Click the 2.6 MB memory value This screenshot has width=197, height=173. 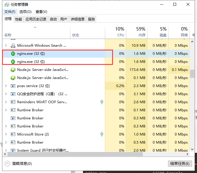(139, 102)
